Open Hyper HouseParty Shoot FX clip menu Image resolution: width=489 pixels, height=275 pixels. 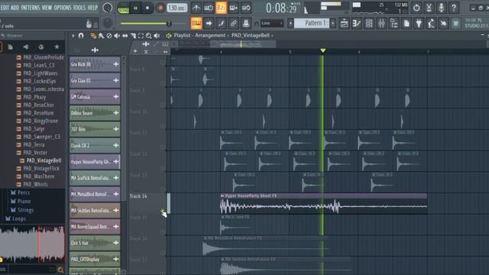pyautogui.click(x=222, y=196)
